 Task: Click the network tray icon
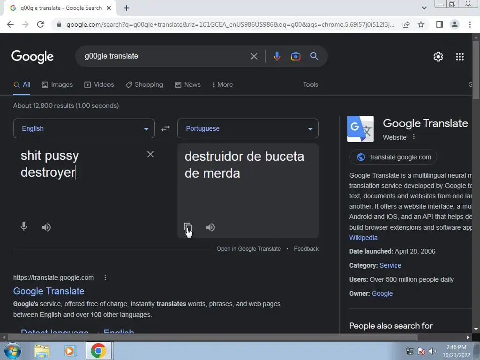coord(410,352)
